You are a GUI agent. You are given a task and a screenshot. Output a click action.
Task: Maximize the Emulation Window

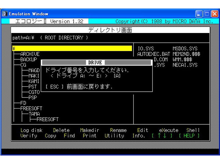pos(207,14)
